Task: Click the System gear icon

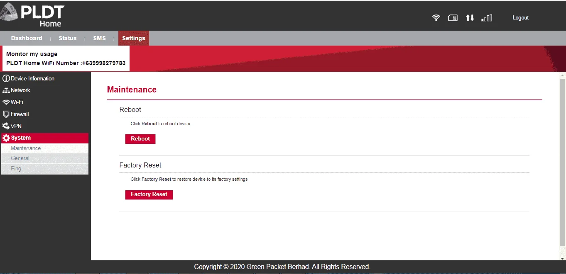Action: pos(6,138)
